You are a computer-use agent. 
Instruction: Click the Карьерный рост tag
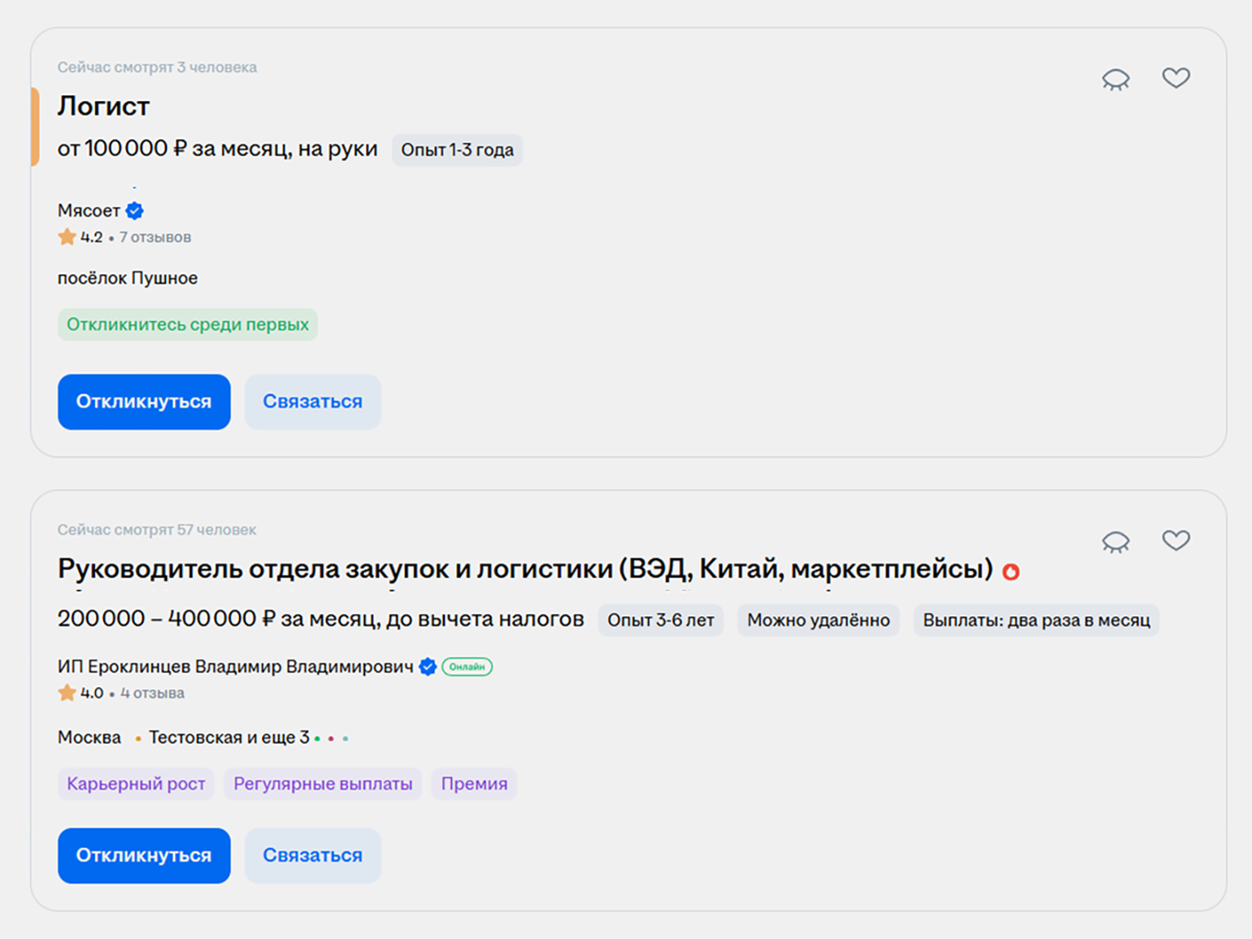tap(136, 785)
